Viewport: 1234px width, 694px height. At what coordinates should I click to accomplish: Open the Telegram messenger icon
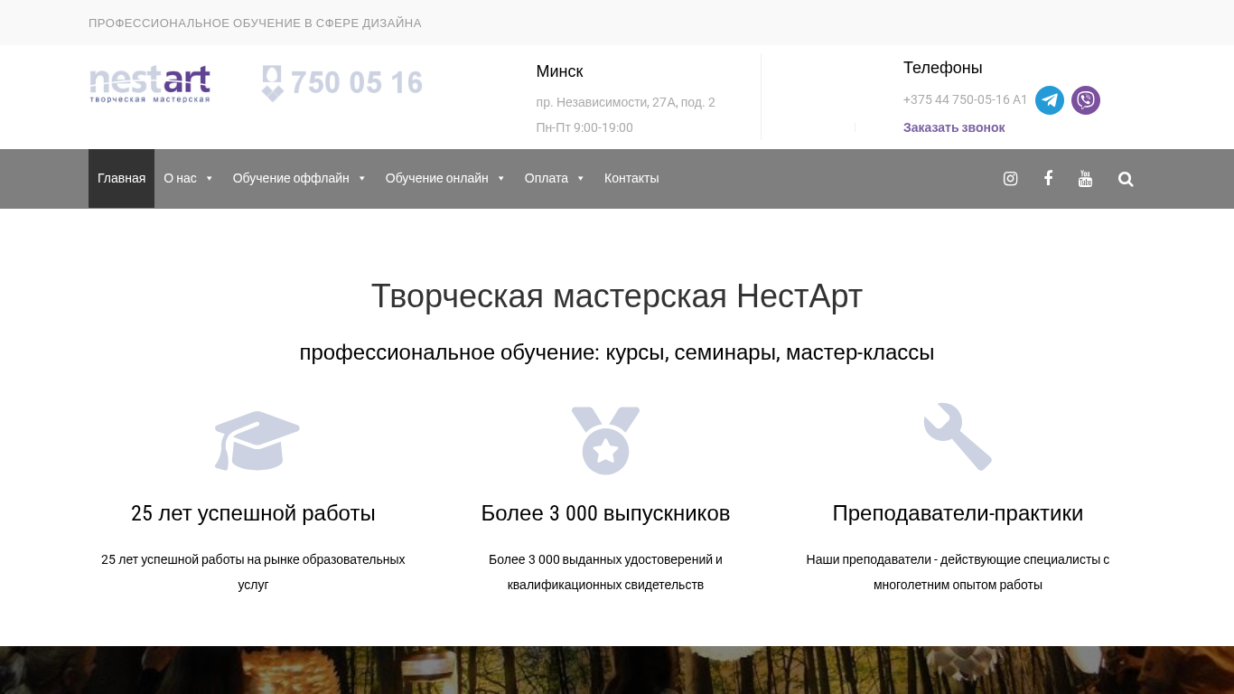click(1050, 100)
